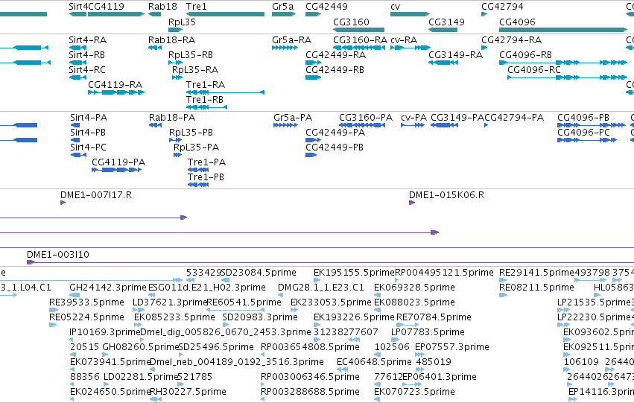Select the Sirt4-RC transcript
The width and height of the screenshot is (634, 403).
pyautogui.click(x=77, y=77)
